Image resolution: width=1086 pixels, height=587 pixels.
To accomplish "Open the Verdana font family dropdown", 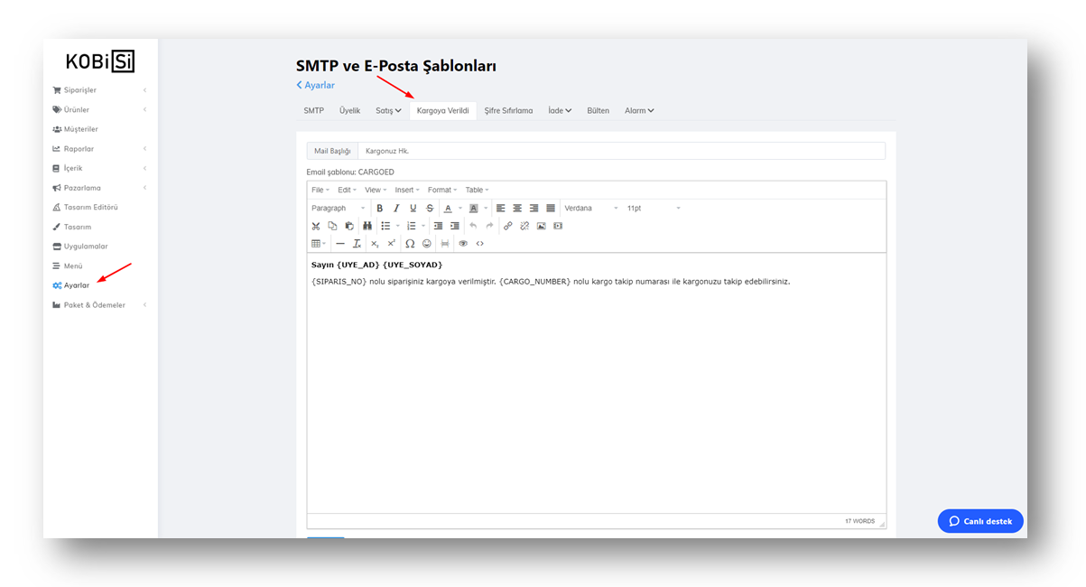I will [x=591, y=208].
